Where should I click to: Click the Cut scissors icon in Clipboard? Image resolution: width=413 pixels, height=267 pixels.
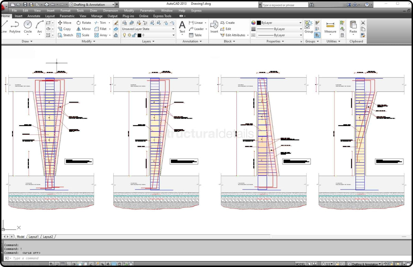pos(363,23)
